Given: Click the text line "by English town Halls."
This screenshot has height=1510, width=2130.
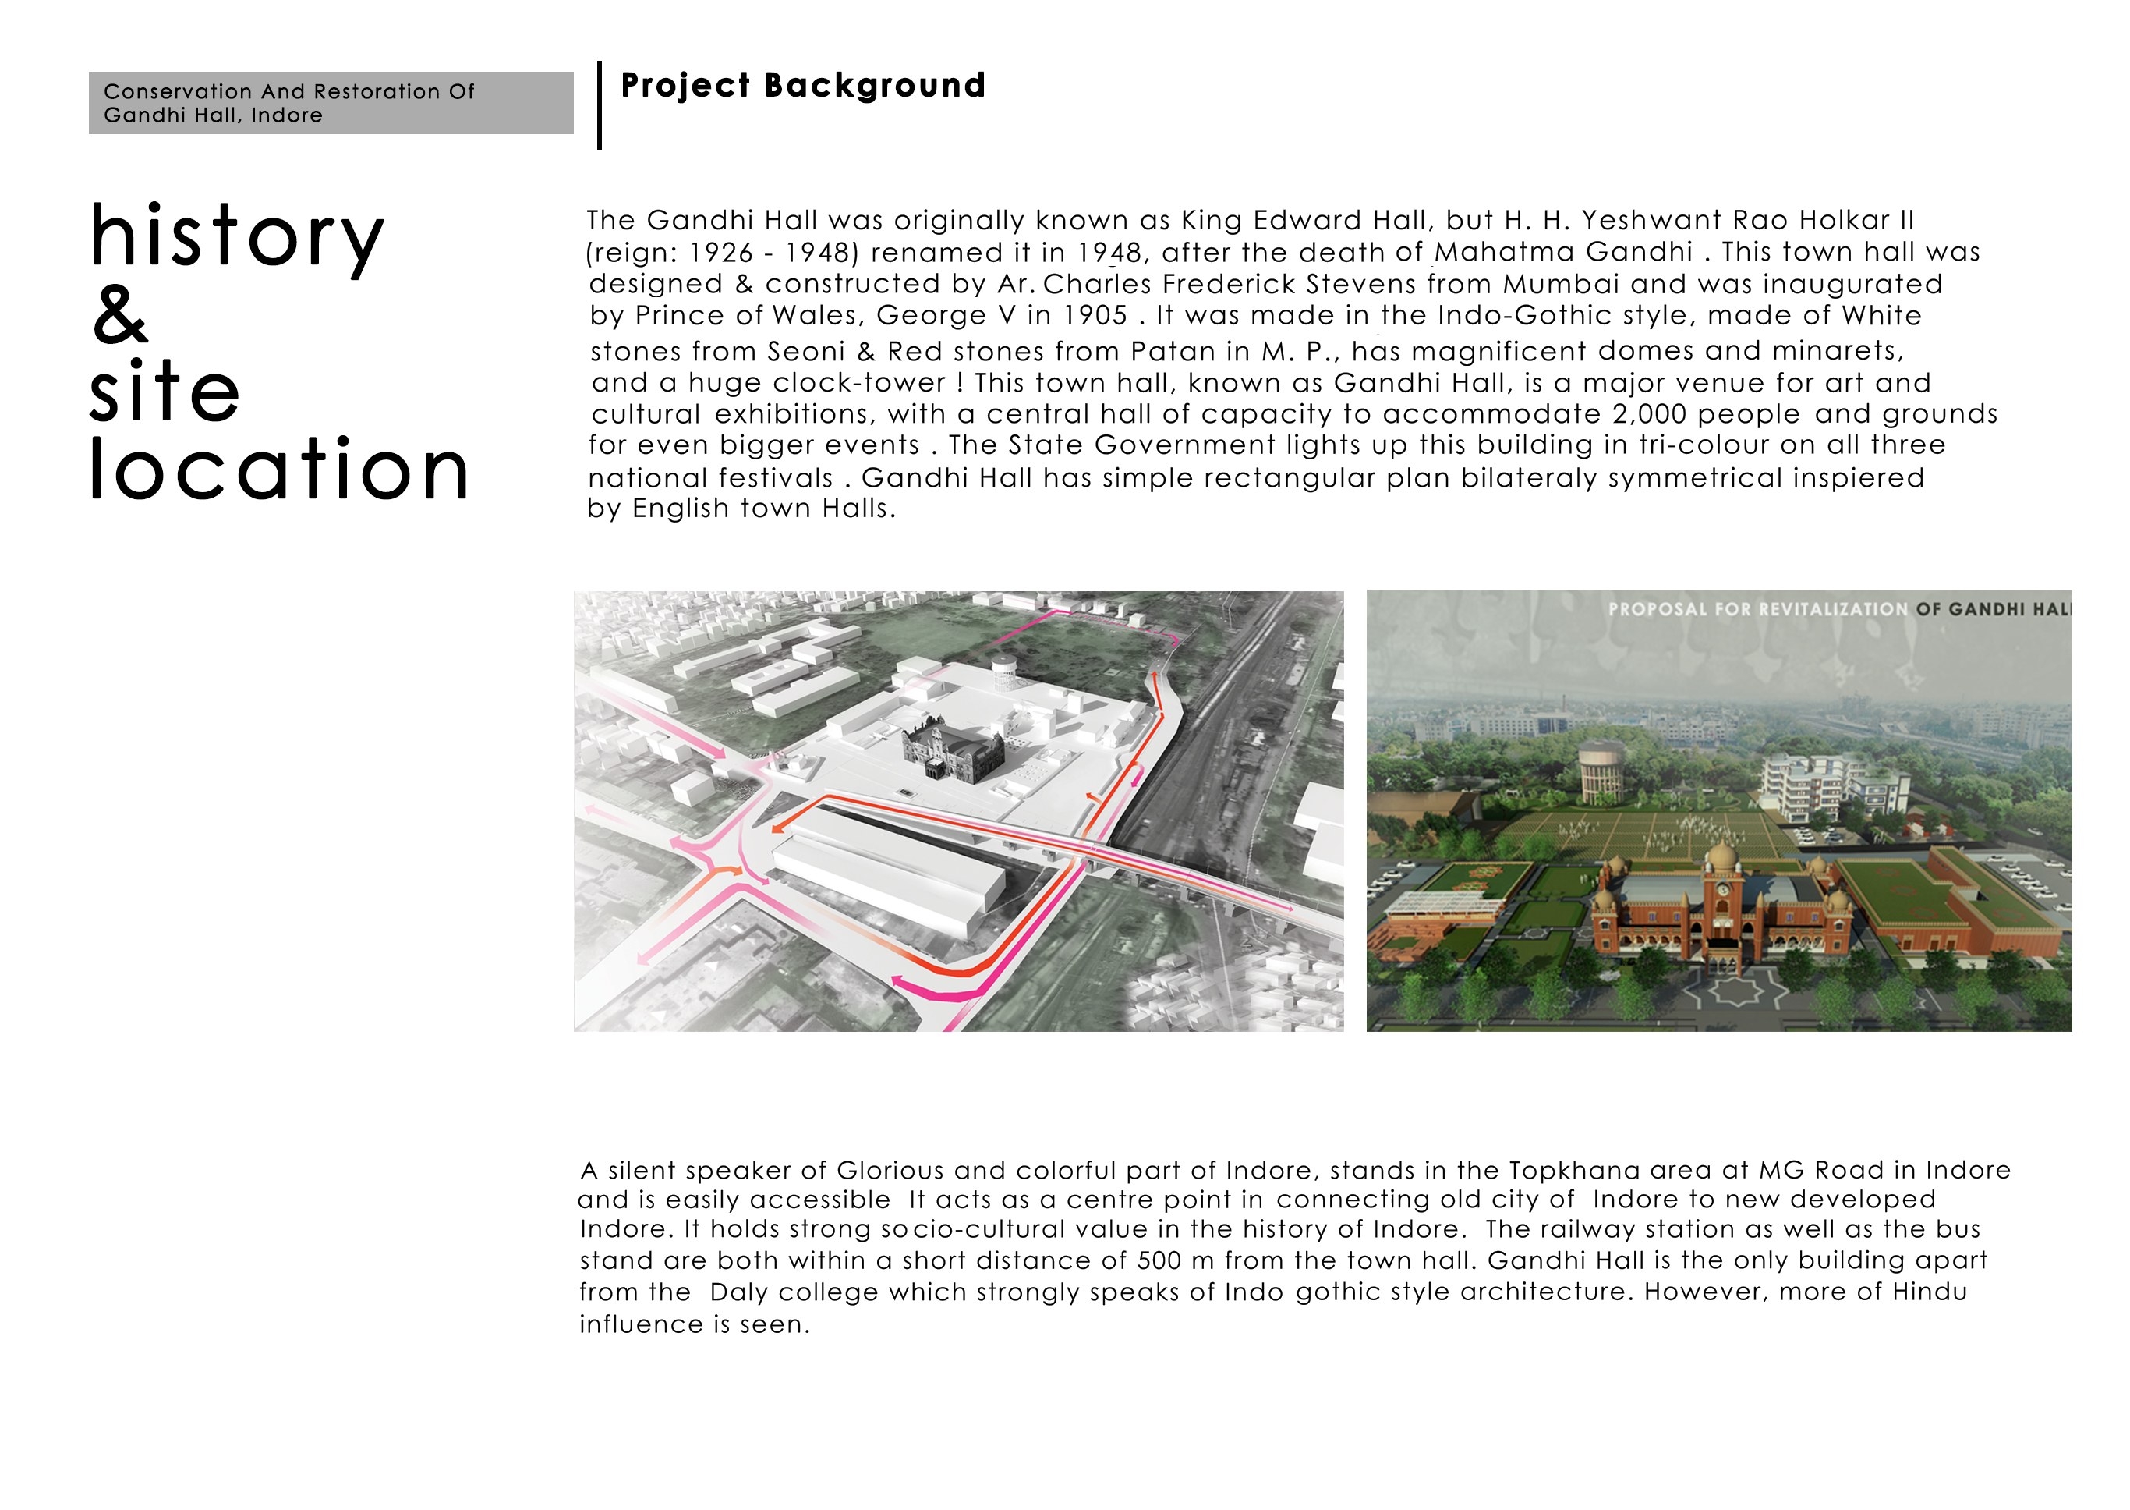Looking at the screenshot, I should 741,509.
